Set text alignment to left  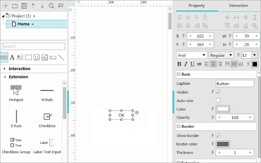tap(207, 64)
